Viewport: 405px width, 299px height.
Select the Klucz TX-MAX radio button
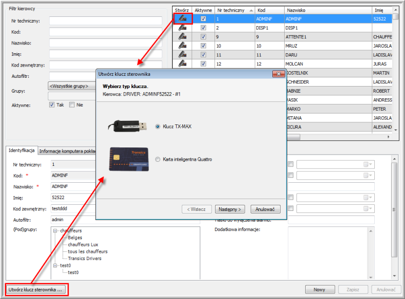(158, 126)
